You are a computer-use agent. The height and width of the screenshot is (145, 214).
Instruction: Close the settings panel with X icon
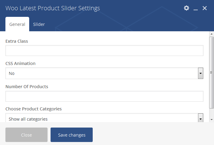tap(205, 8)
